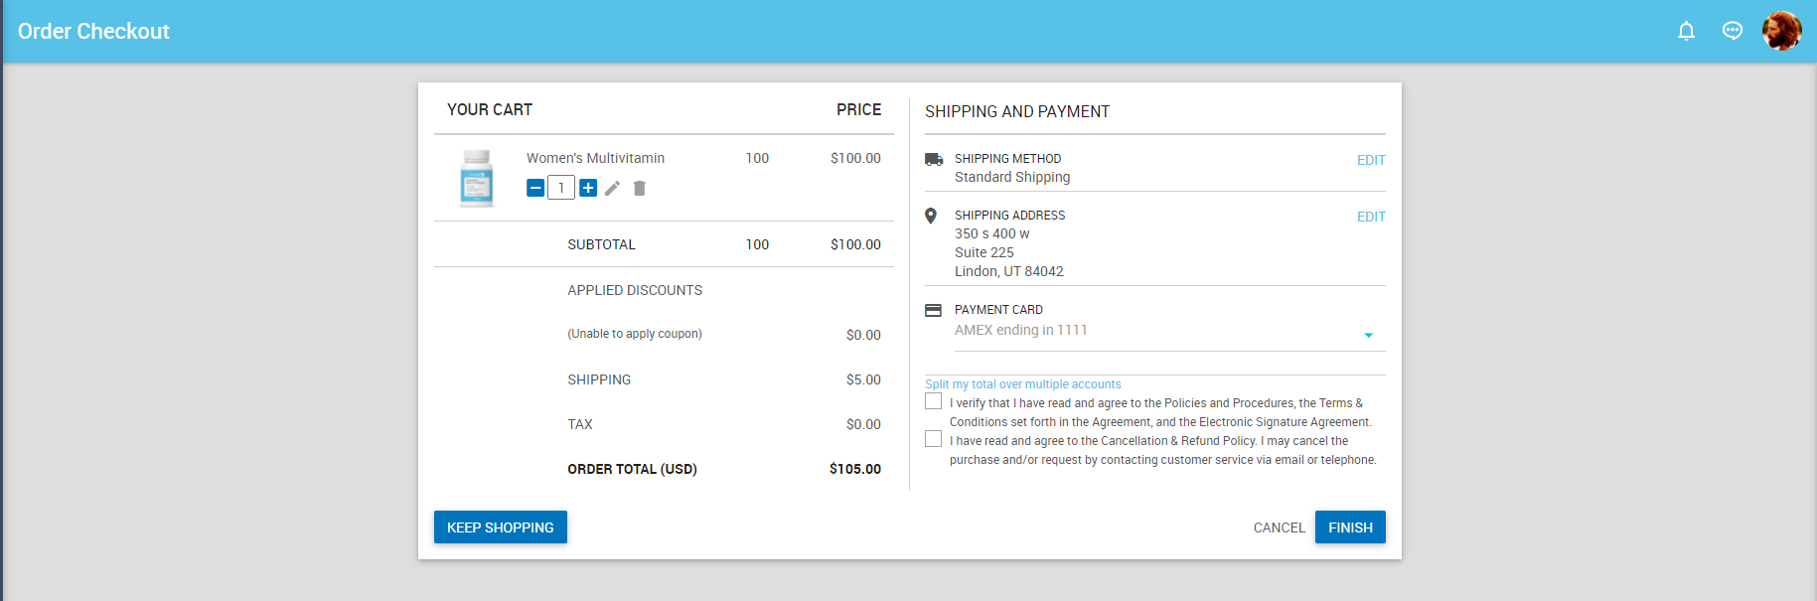This screenshot has width=1817, height=601.
Task: Click the payment card icon
Action: [x=933, y=310]
